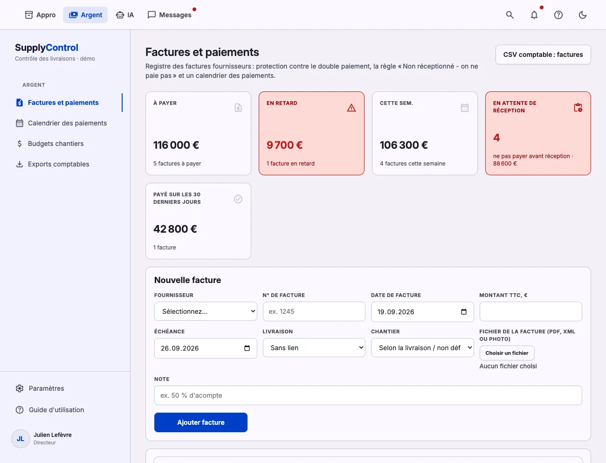Open the notifications bell
Screen dimensions: 606x463
[x=534, y=15]
